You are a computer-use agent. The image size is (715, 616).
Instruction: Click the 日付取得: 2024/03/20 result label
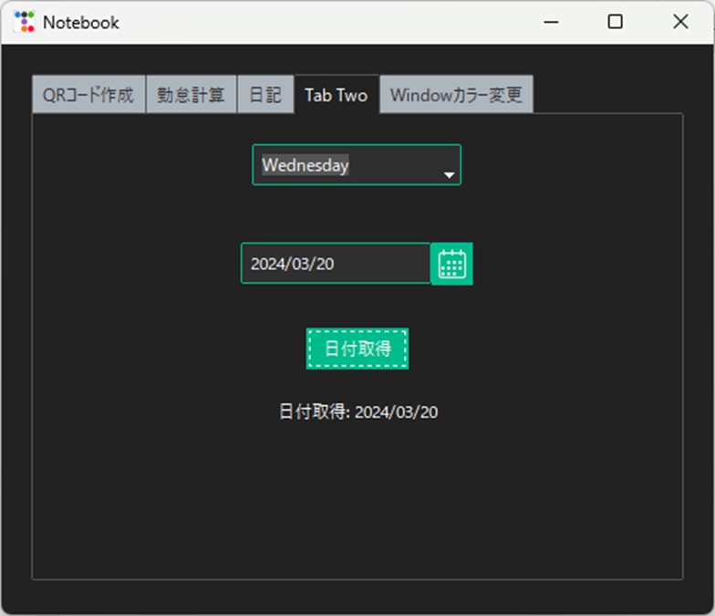[358, 412]
